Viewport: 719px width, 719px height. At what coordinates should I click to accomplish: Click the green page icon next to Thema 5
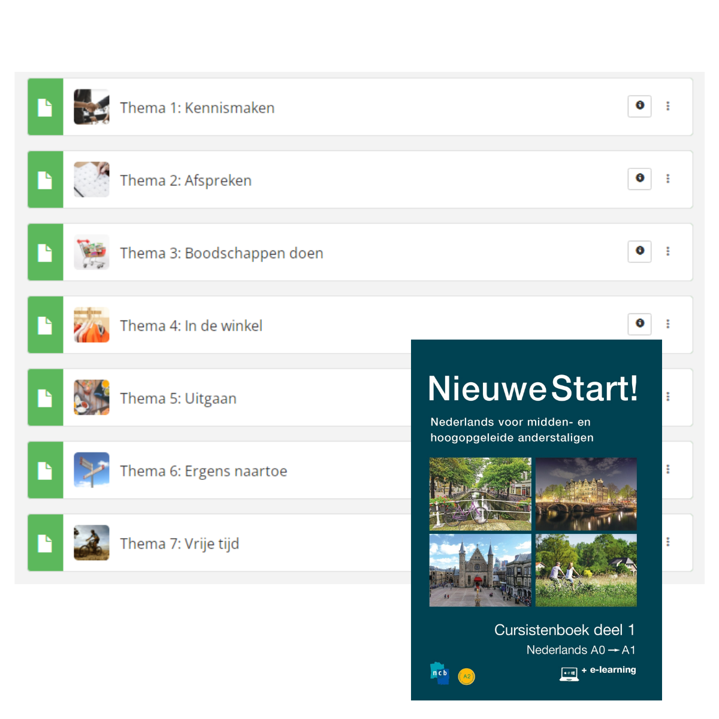(45, 397)
